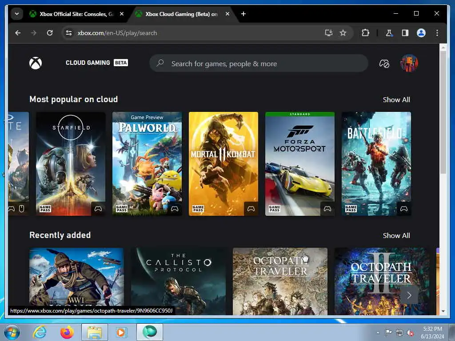This screenshot has width=455, height=341.
Task: Open the new tab plus button
Action: 243,14
